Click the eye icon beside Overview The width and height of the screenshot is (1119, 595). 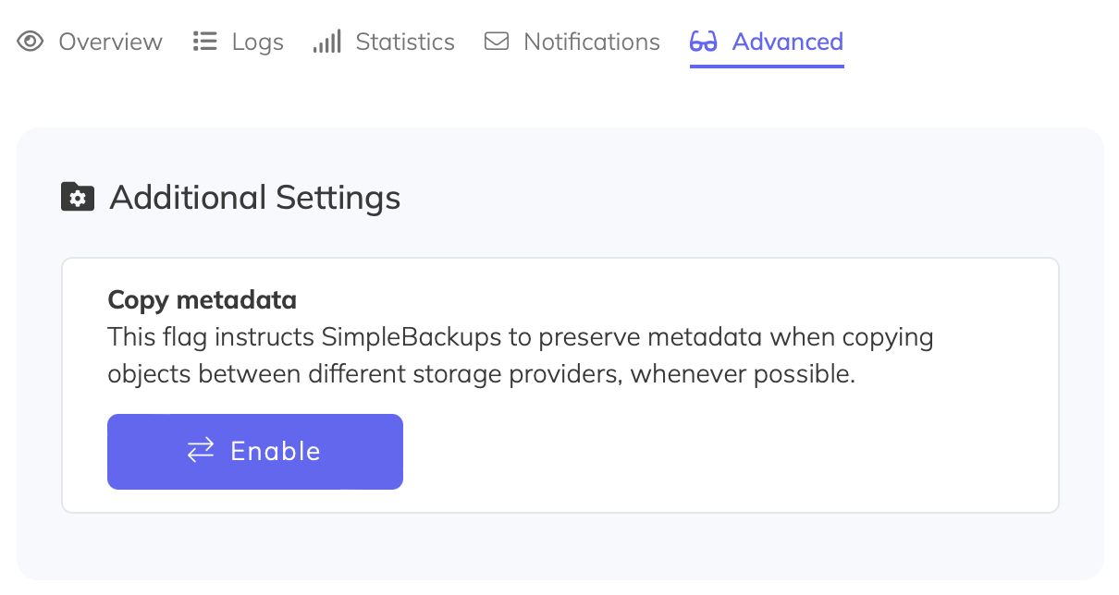31,41
